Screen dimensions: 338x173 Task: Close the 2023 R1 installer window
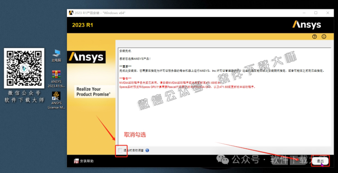tap(328, 13)
